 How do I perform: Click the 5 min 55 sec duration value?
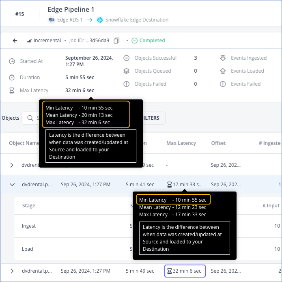pyautogui.click(x=80, y=77)
